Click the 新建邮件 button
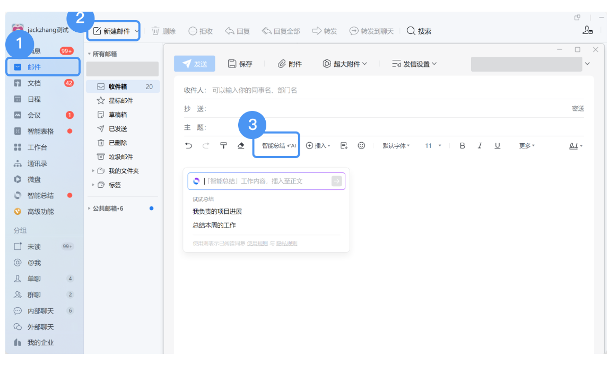This screenshot has height=365, width=609. coord(112,31)
